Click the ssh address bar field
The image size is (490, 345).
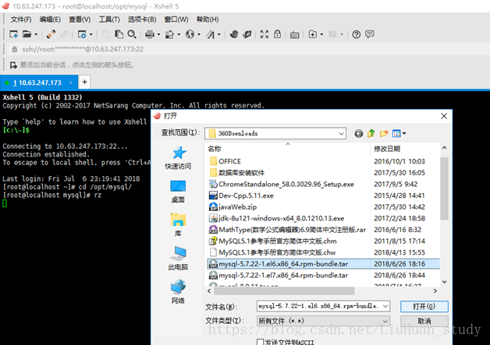click(247, 49)
